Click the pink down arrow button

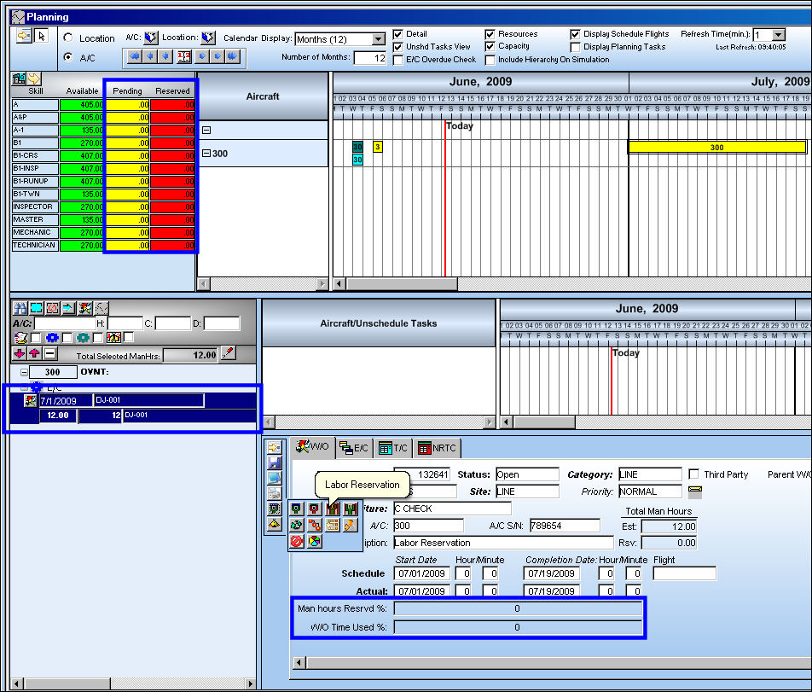[20, 354]
